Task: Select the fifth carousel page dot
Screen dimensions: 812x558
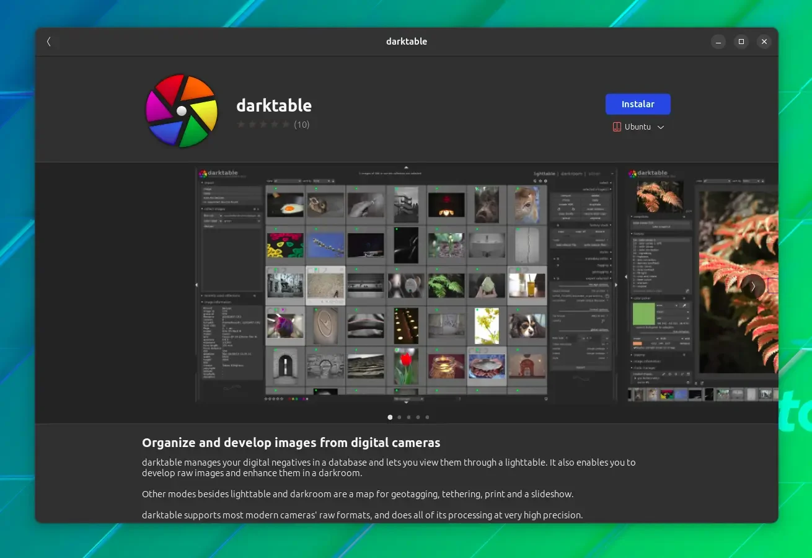Action: [427, 417]
